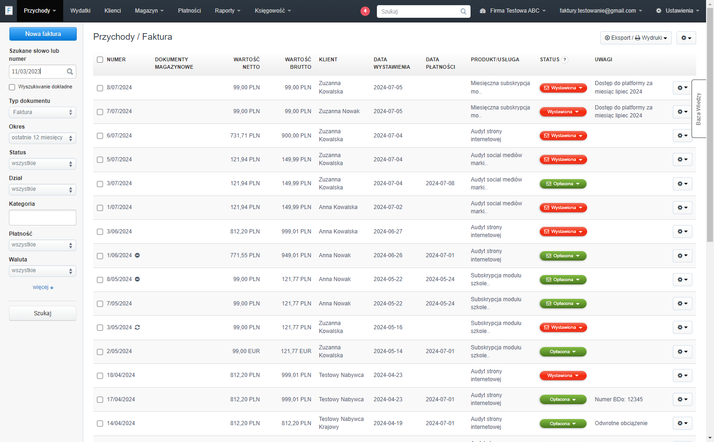The width and height of the screenshot is (714, 442).
Task: Select checkbox for invoice 18/04/2024
Action: click(x=100, y=376)
